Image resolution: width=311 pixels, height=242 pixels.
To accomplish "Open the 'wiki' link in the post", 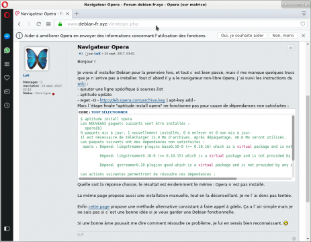I will (x=81, y=83).
